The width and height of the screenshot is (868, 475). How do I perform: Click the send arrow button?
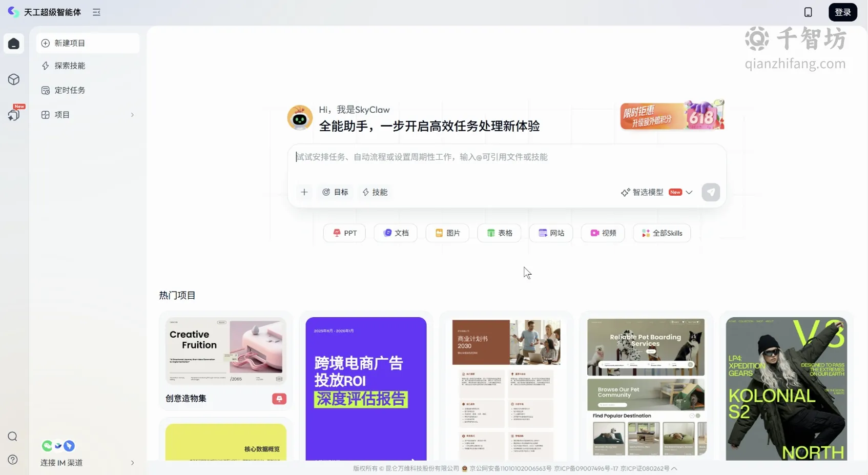click(711, 192)
